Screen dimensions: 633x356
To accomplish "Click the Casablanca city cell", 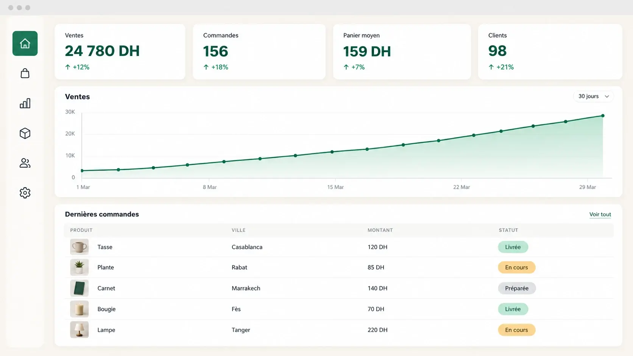I will pos(247,247).
